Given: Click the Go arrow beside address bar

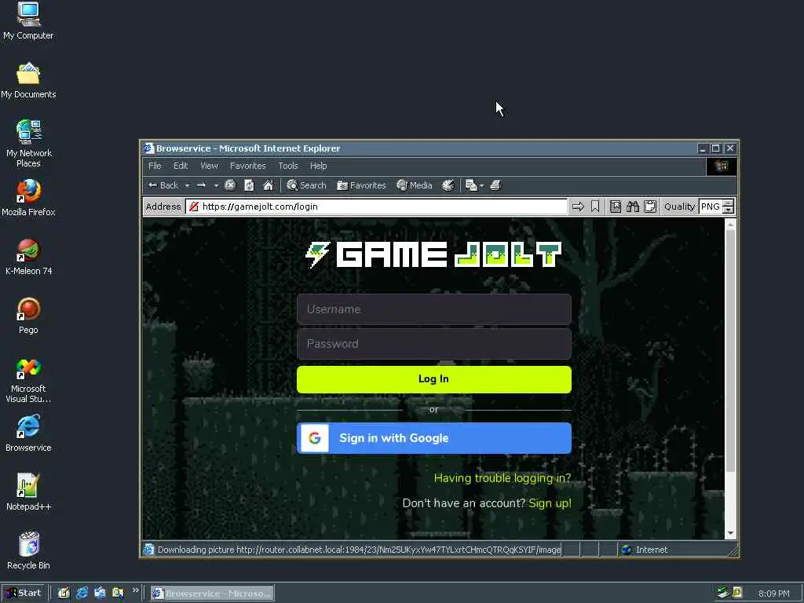Looking at the screenshot, I should coord(578,206).
